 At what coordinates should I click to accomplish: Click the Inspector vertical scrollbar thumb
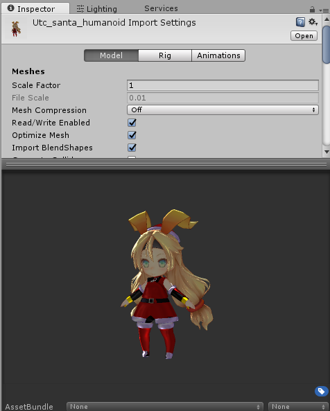tap(327, 44)
